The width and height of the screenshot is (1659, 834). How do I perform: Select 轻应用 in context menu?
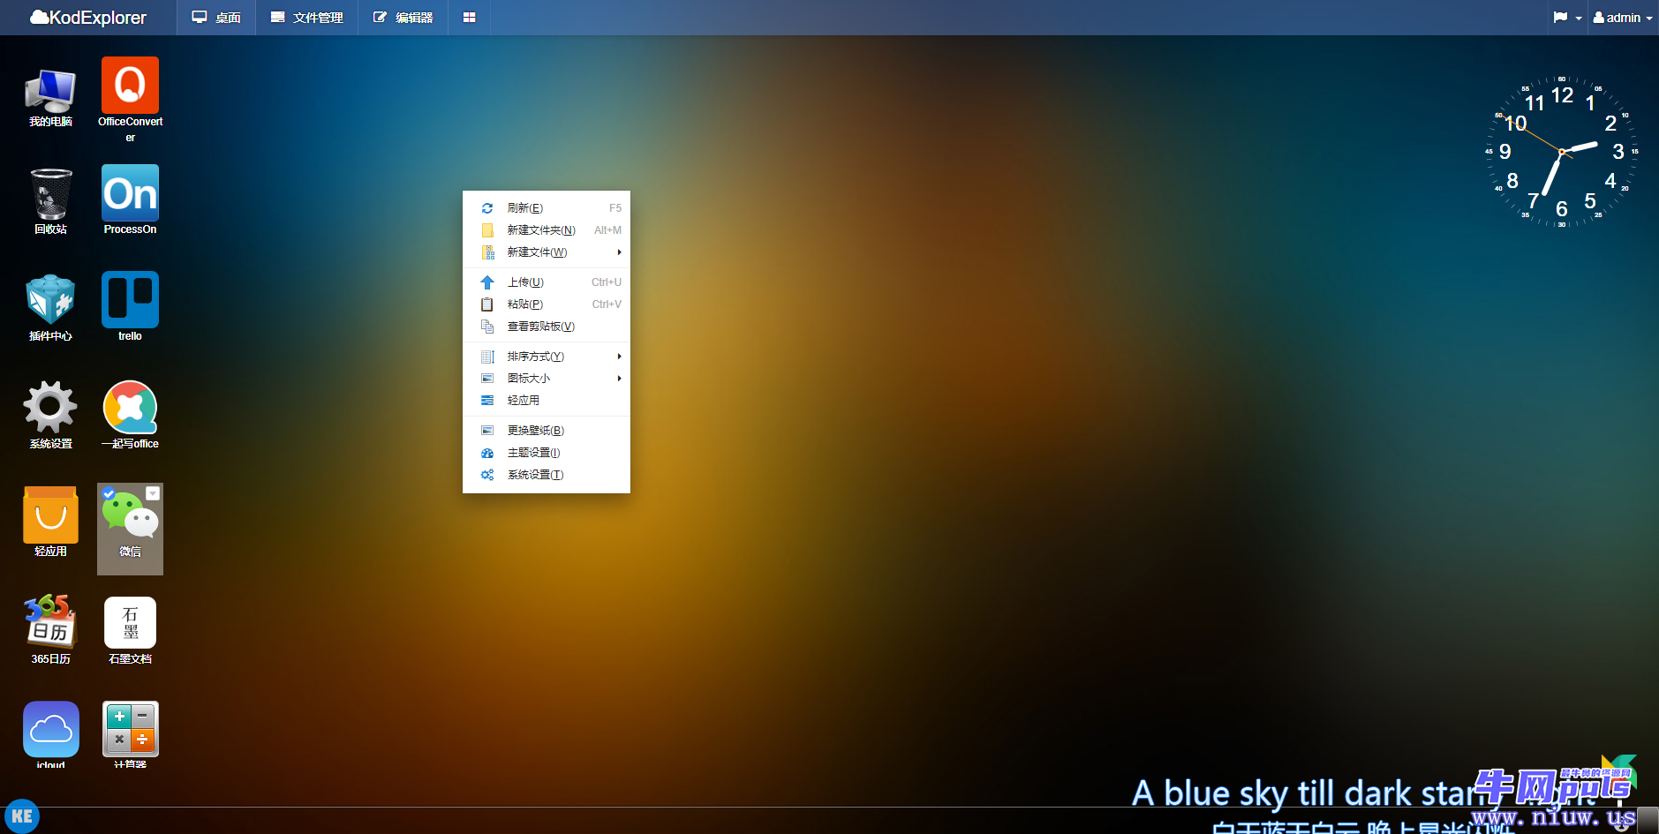(547, 401)
